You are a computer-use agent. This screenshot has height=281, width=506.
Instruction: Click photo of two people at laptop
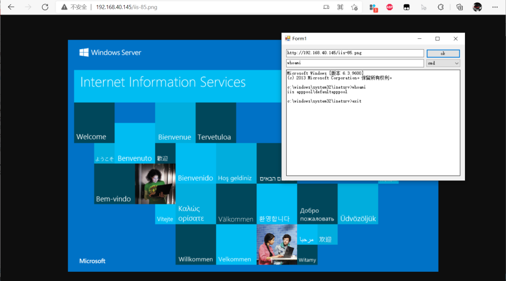point(276,244)
